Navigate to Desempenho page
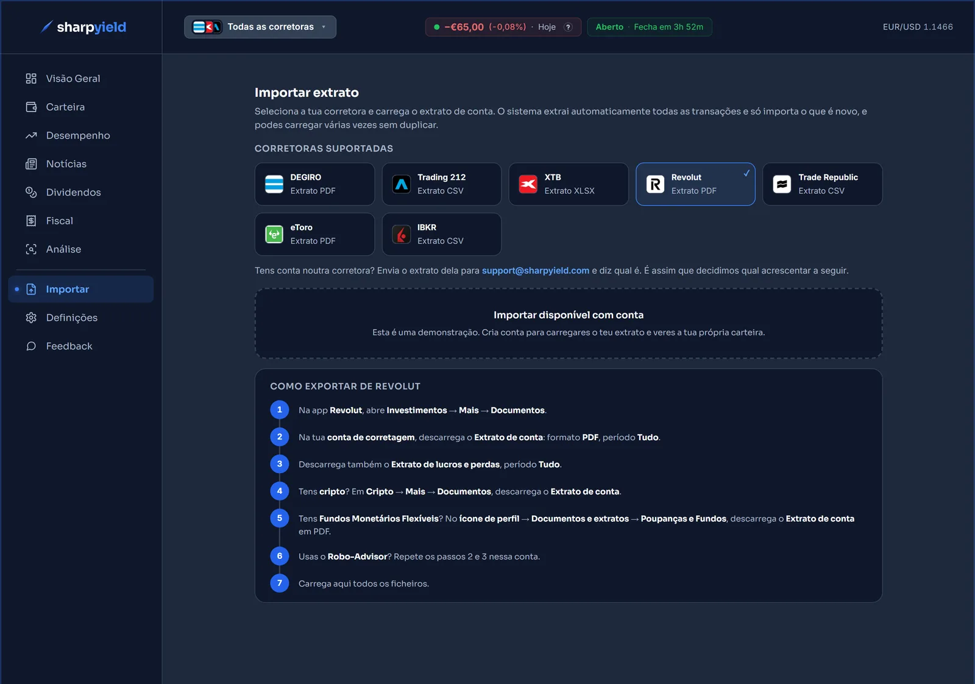Screen dimensions: 975x684 pyautogui.click(x=81, y=135)
